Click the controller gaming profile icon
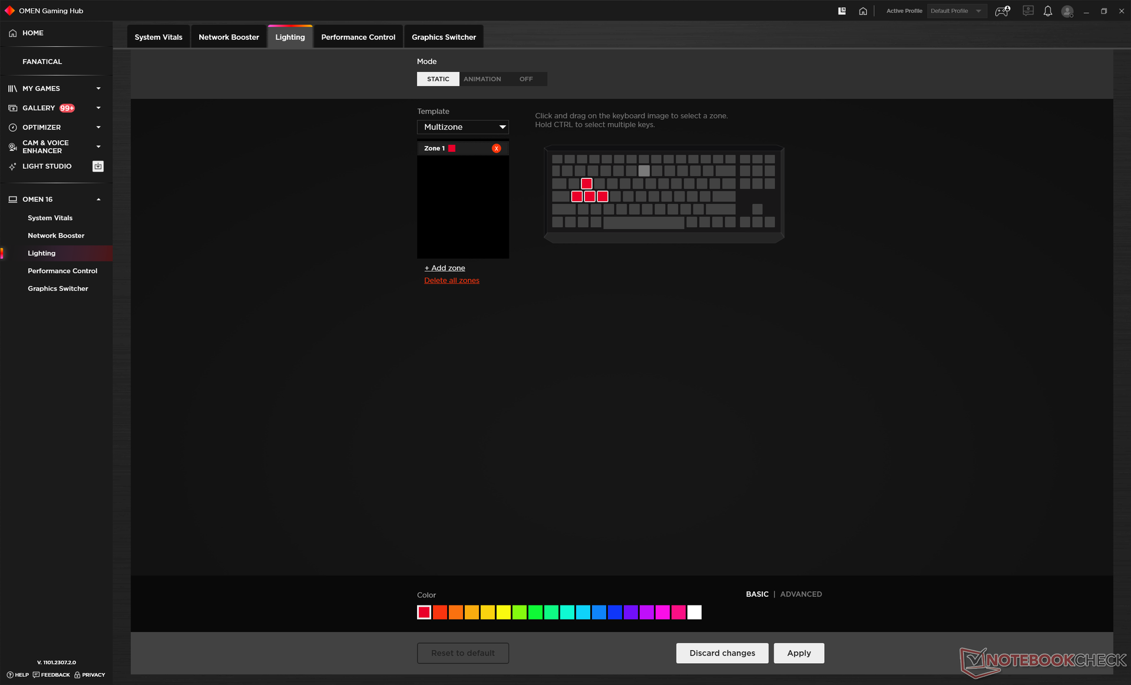1131x685 pixels. click(1002, 11)
